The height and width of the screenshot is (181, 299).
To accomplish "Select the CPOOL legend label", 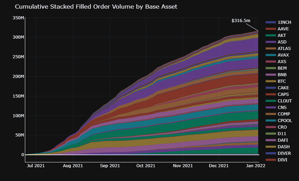I will [285, 121].
